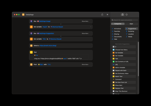Search for apps and actions field
This screenshot has width=151, height=106.
[x=125, y=20]
